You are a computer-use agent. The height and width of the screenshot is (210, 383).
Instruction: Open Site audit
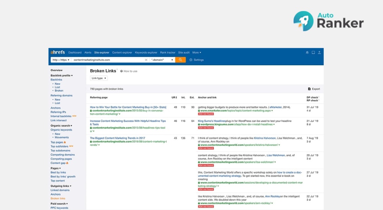point(184,52)
